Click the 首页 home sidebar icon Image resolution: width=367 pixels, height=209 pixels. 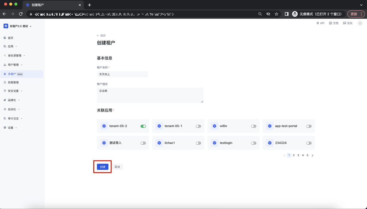pyautogui.click(x=5, y=38)
